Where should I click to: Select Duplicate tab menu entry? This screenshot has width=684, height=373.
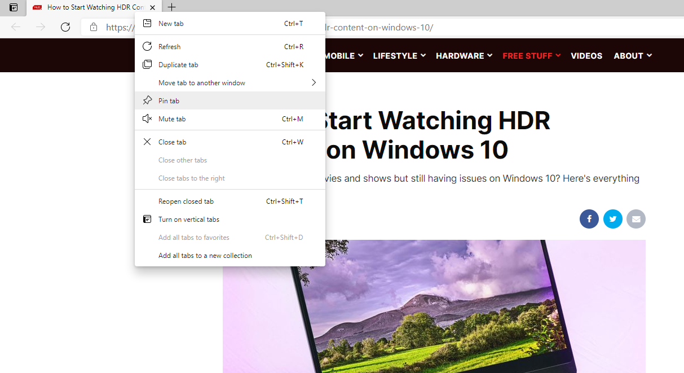178,65
